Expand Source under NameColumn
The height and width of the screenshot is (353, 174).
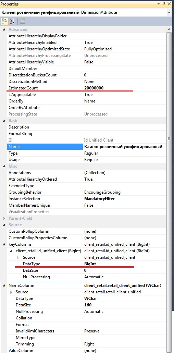11,292
